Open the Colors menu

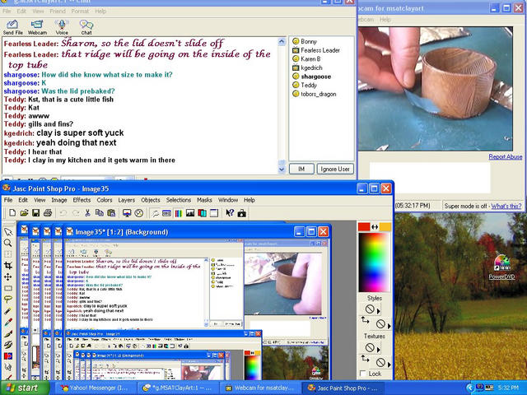click(x=105, y=200)
